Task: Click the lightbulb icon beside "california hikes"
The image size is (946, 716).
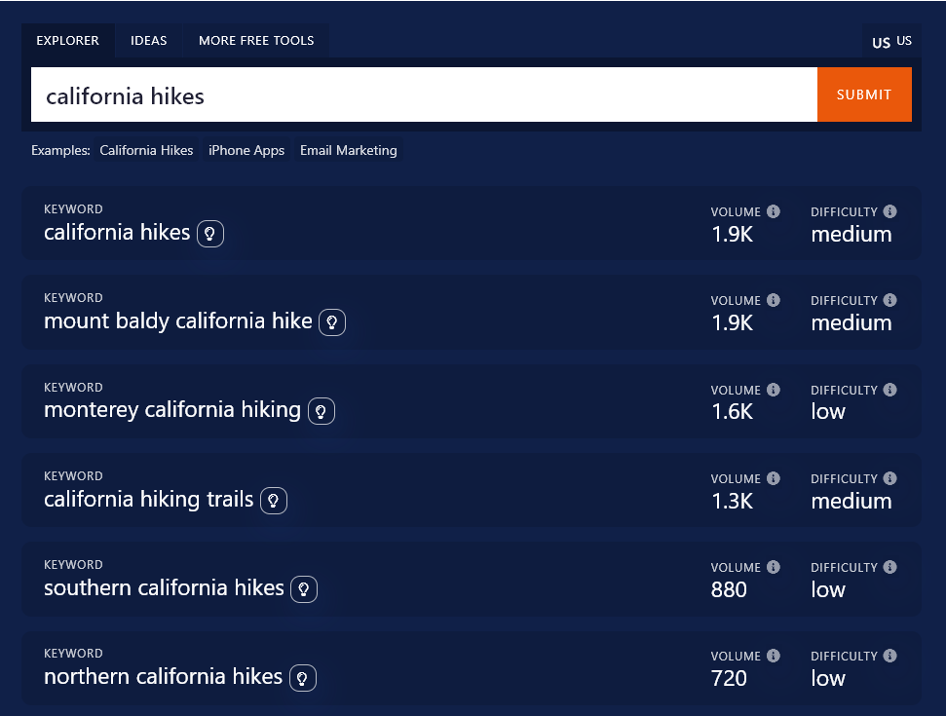Action: 209,234
